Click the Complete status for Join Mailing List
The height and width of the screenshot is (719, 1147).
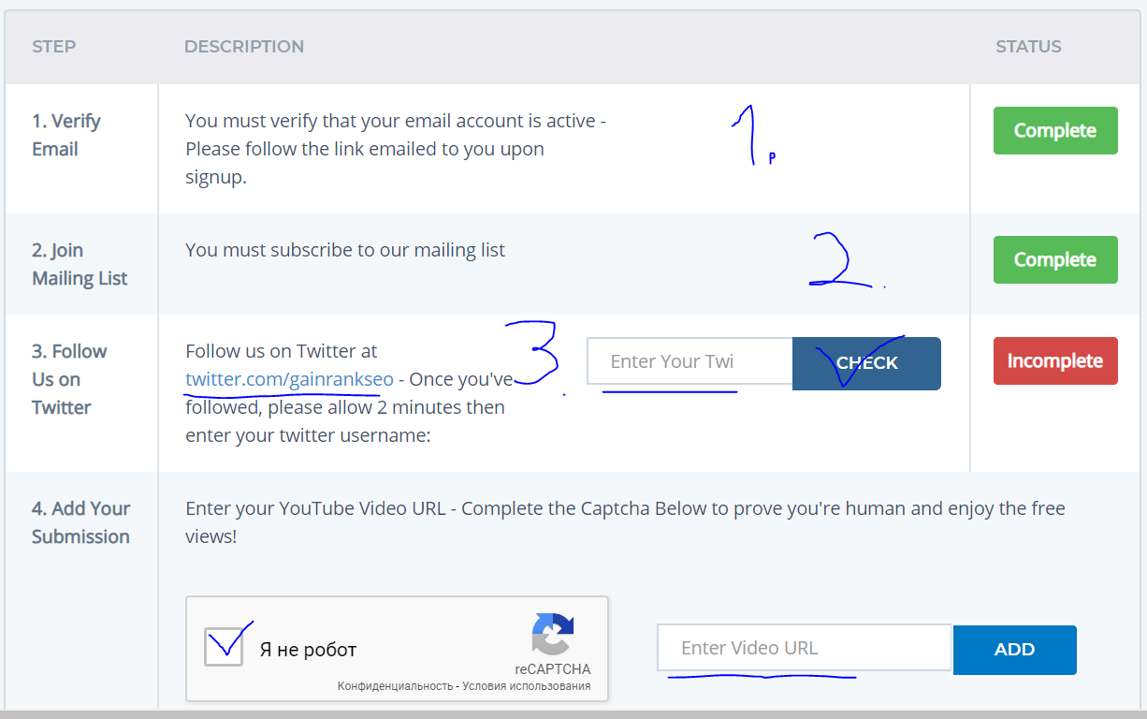pos(1054,259)
